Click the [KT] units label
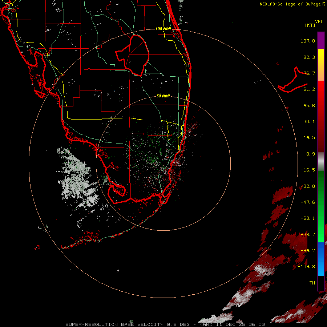 click(310, 25)
